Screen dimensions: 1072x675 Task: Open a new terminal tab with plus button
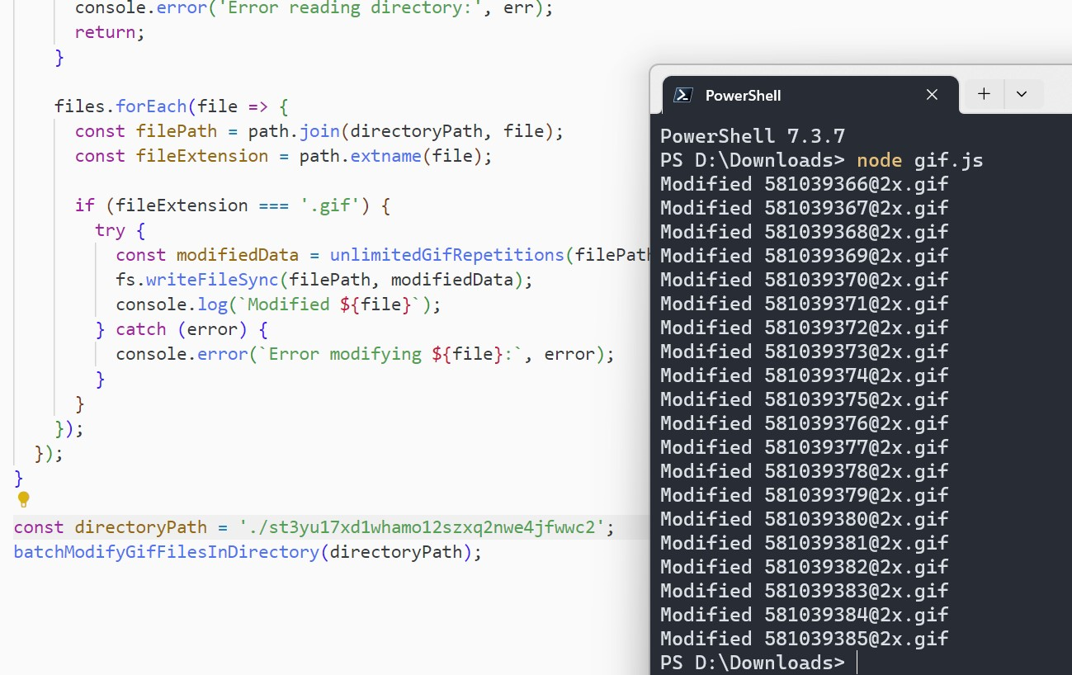pyautogui.click(x=984, y=94)
